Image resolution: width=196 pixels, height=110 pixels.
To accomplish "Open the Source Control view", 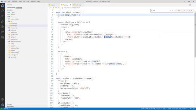I will point(2,16).
